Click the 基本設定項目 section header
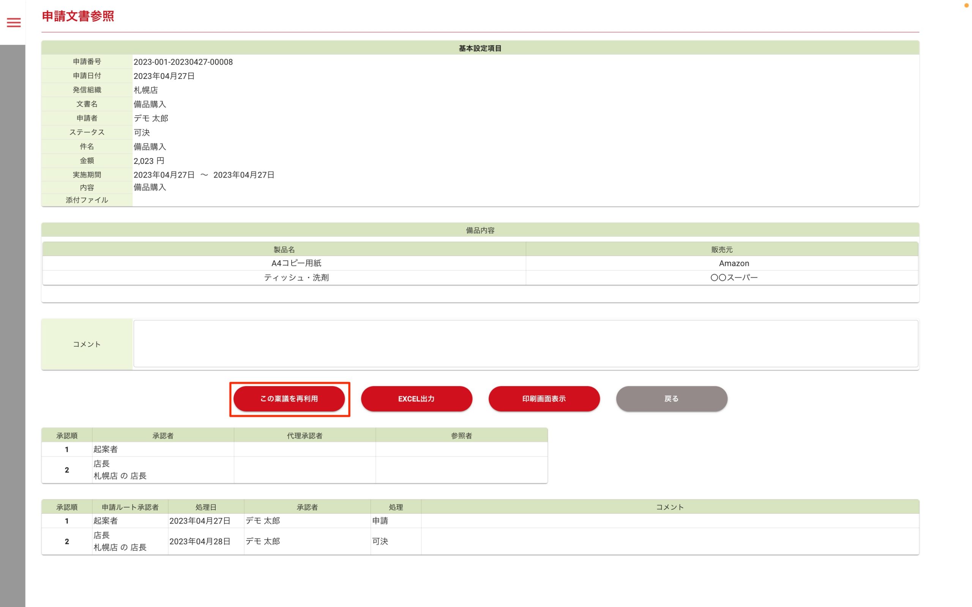The image size is (972, 607). [480, 48]
